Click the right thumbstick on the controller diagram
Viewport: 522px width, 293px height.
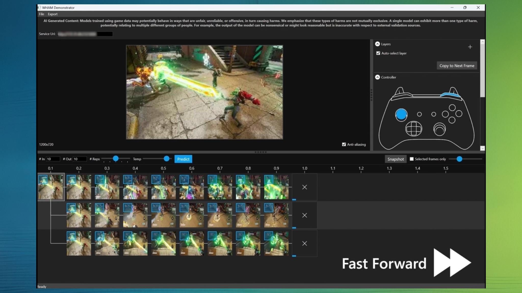440,129
